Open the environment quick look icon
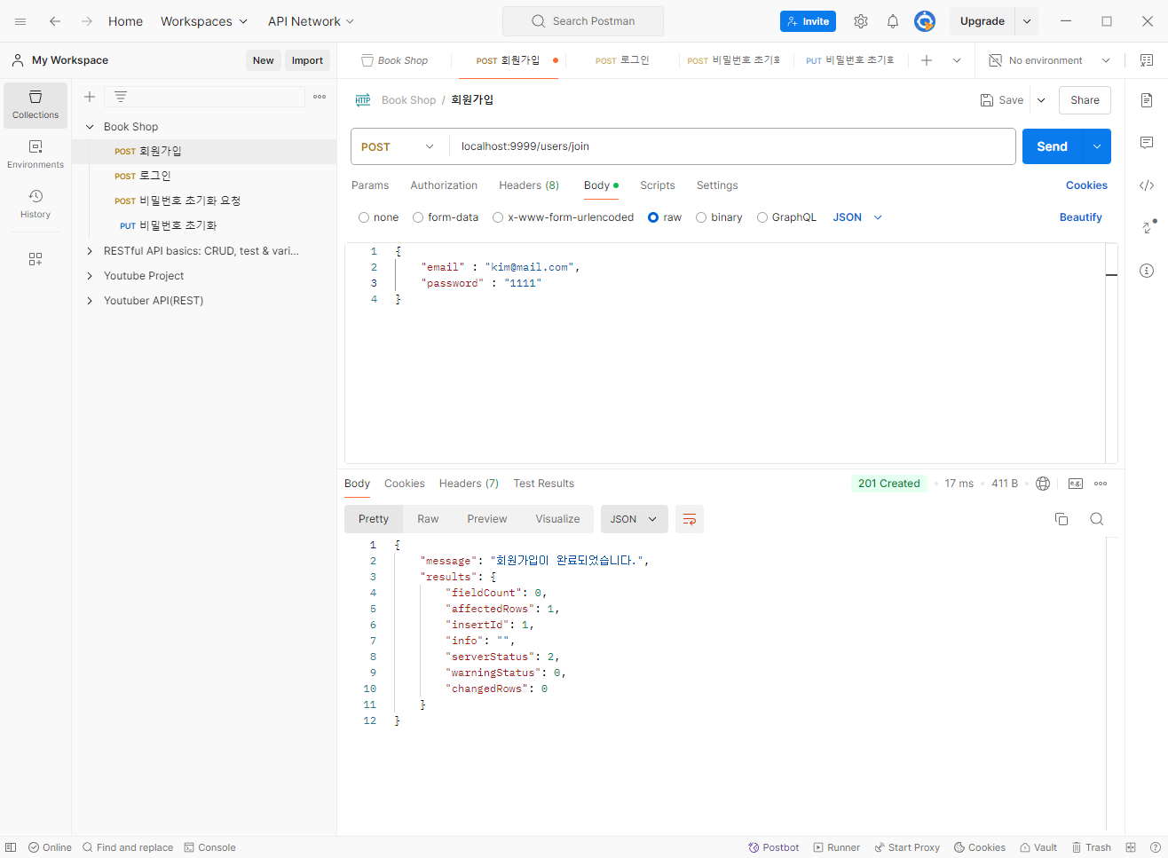The image size is (1168, 858). click(1147, 60)
